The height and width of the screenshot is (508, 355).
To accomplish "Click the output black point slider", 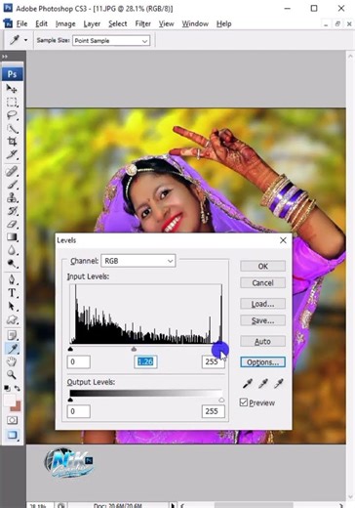I will (70, 400).
